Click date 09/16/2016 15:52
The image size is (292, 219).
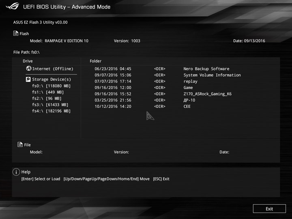[113, 94]
